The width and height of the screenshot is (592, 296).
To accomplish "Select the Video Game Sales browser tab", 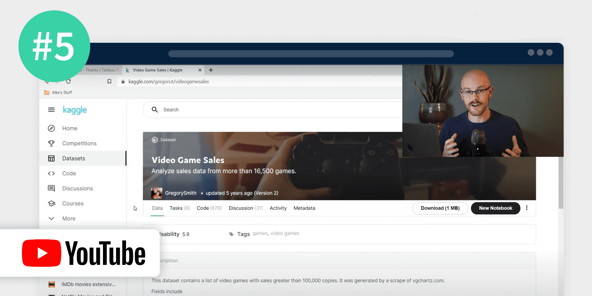I will tap(164, 70).
